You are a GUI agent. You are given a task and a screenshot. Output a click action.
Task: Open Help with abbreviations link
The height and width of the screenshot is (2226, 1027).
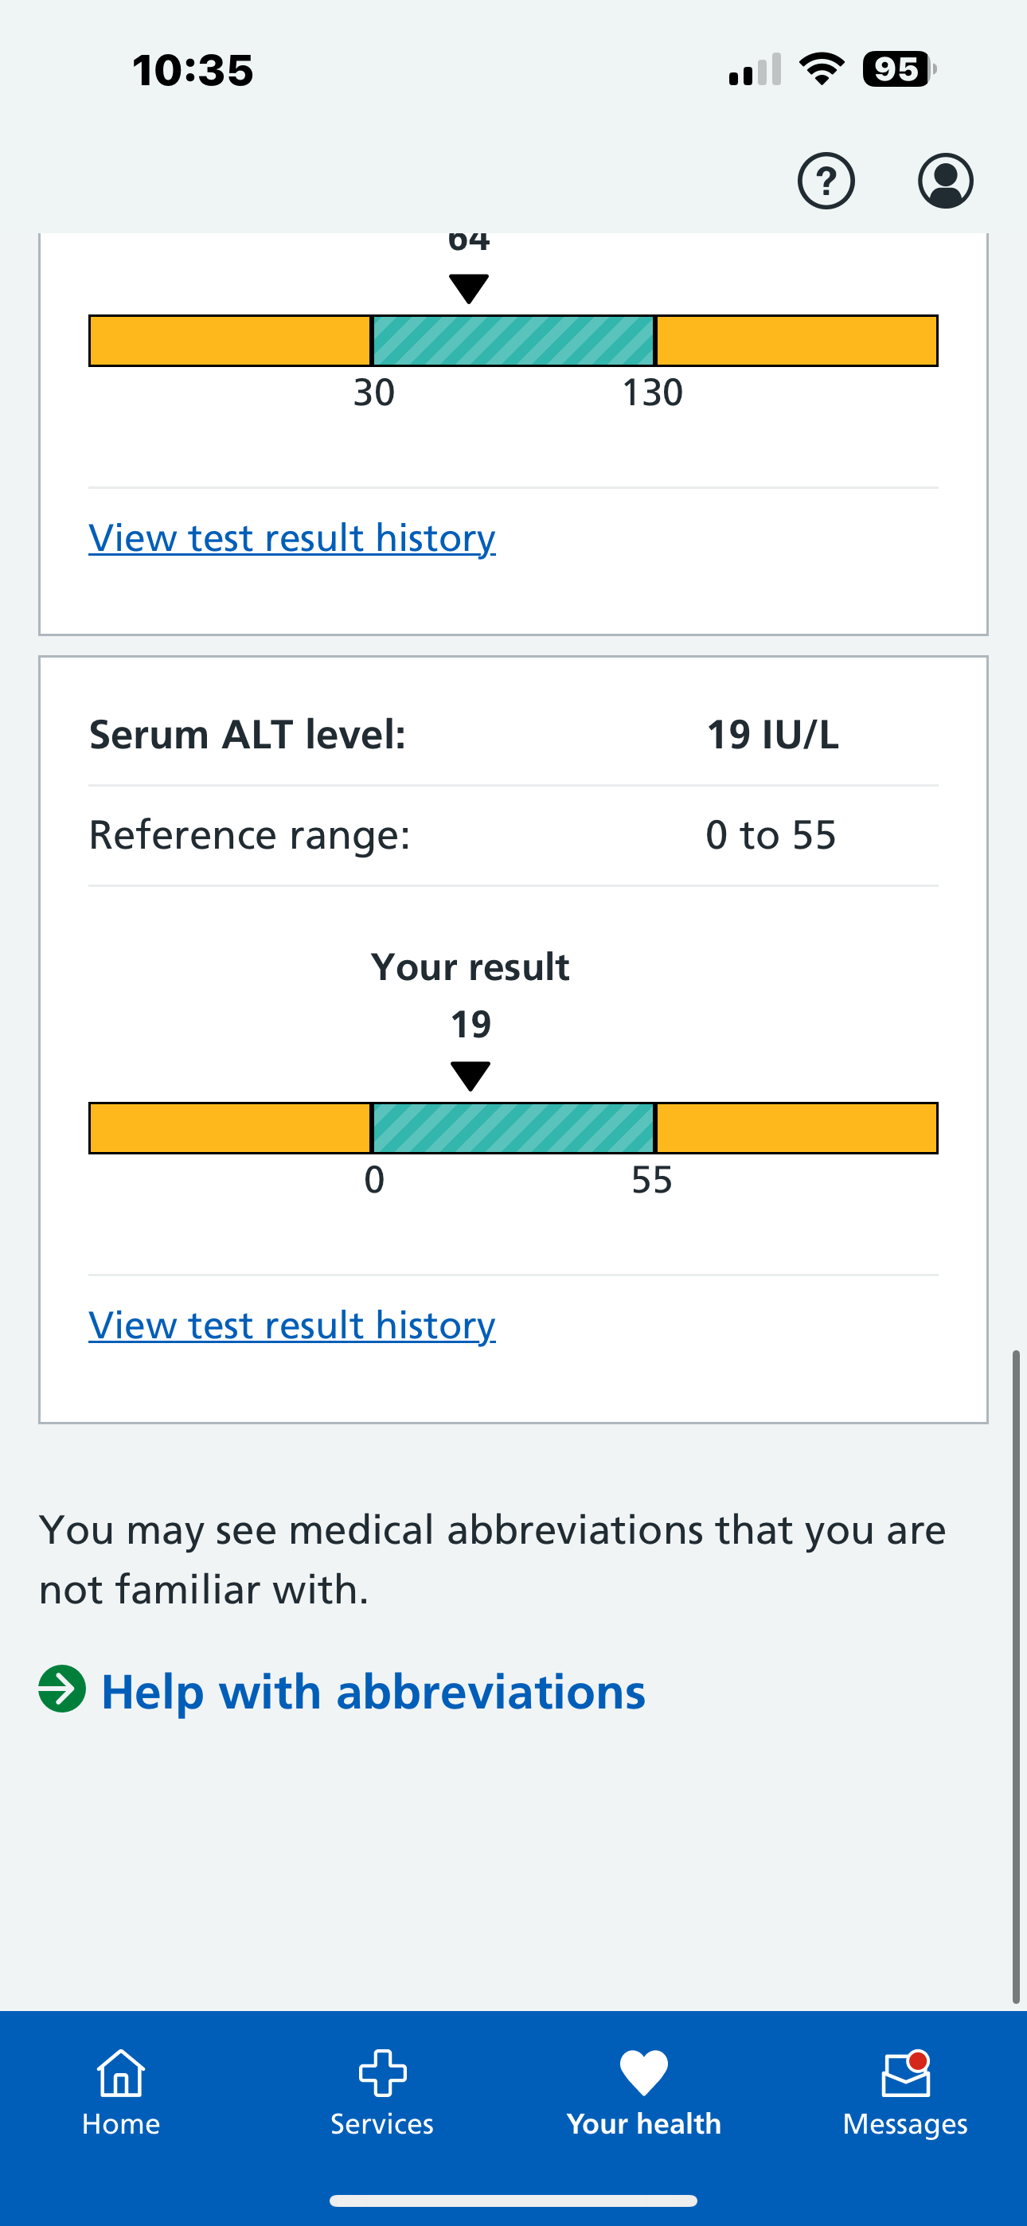click(373, 1692)
